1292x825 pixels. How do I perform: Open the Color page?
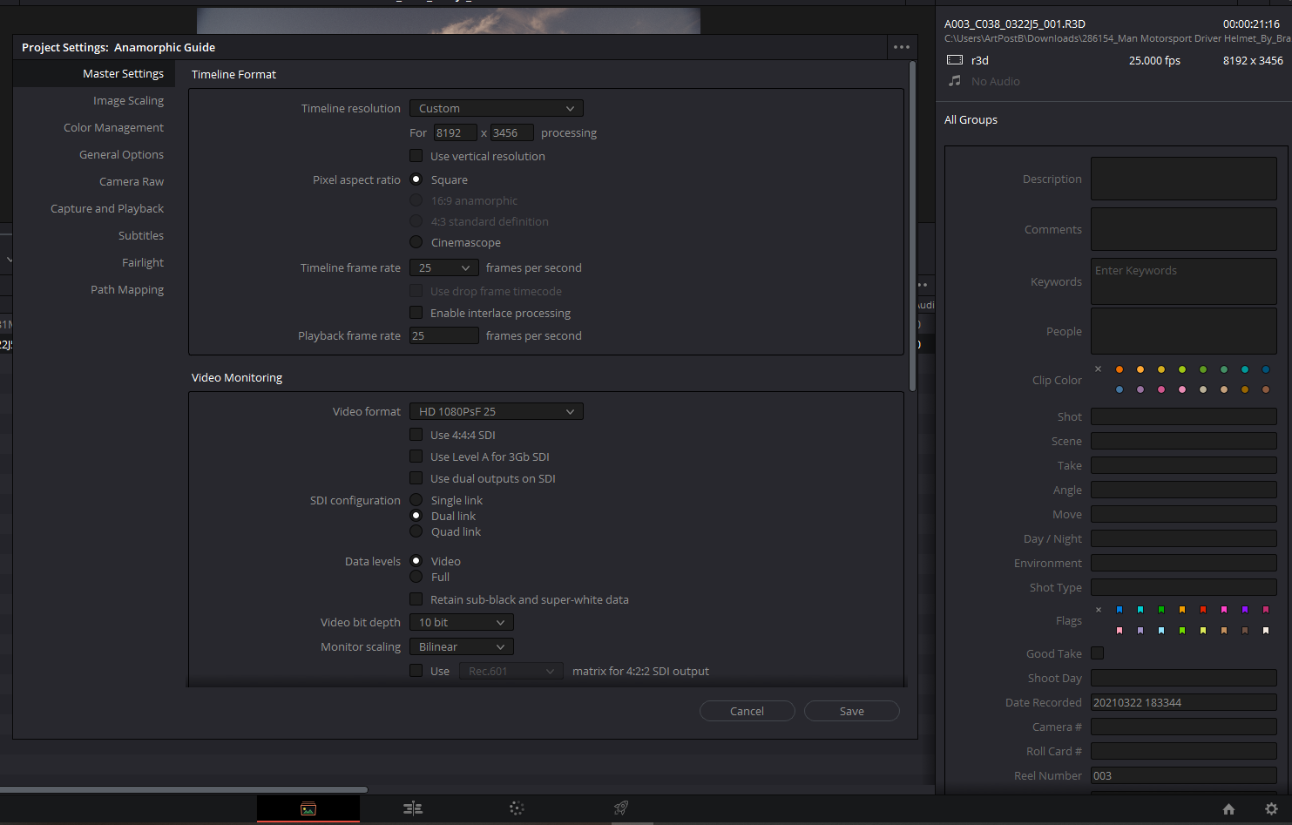[517, 808]
